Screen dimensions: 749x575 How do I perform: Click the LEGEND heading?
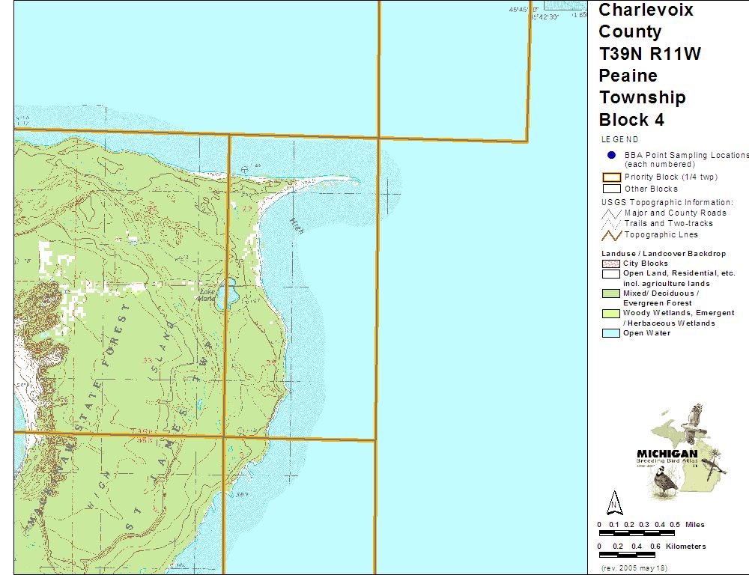click(x=619, y=139)
